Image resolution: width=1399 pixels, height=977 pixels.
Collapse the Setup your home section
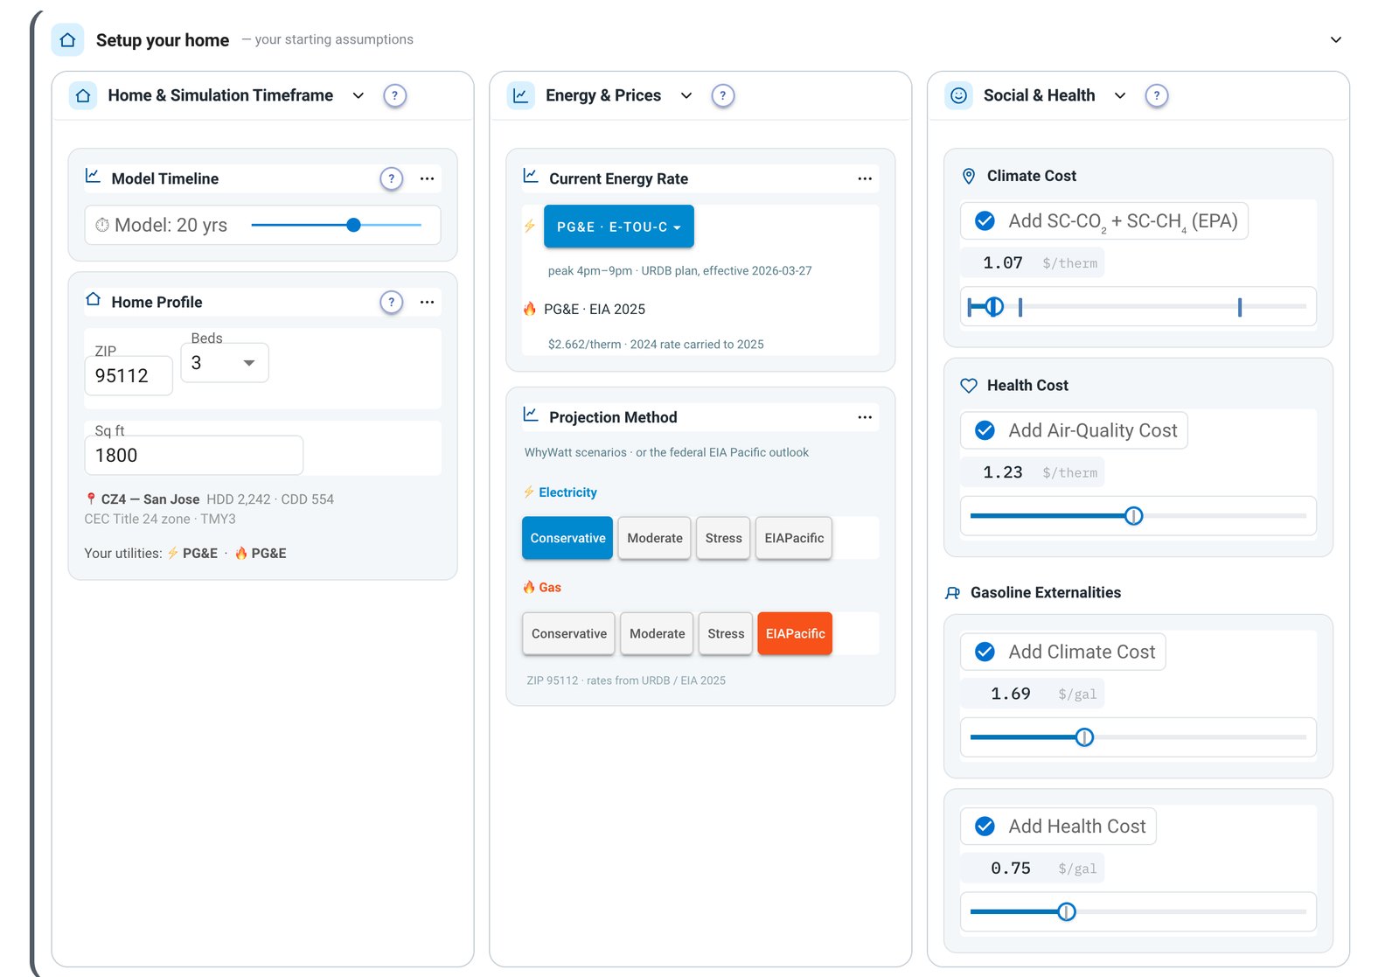[x=1335, y=40]
